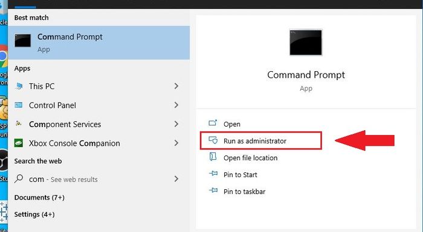423x232 pixels.
Task: Click the This PC icon
Action: coord(19,86)
